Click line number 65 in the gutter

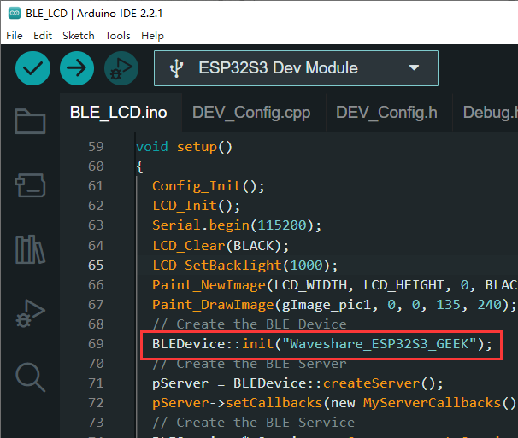point(95,265)
